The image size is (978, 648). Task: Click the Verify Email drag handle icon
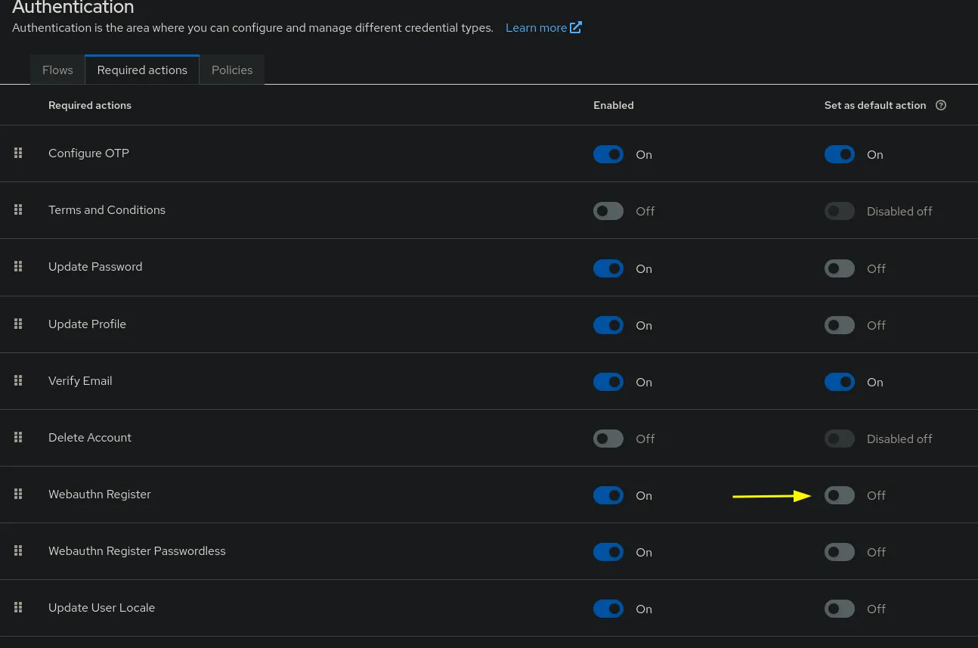coord(18,380)
